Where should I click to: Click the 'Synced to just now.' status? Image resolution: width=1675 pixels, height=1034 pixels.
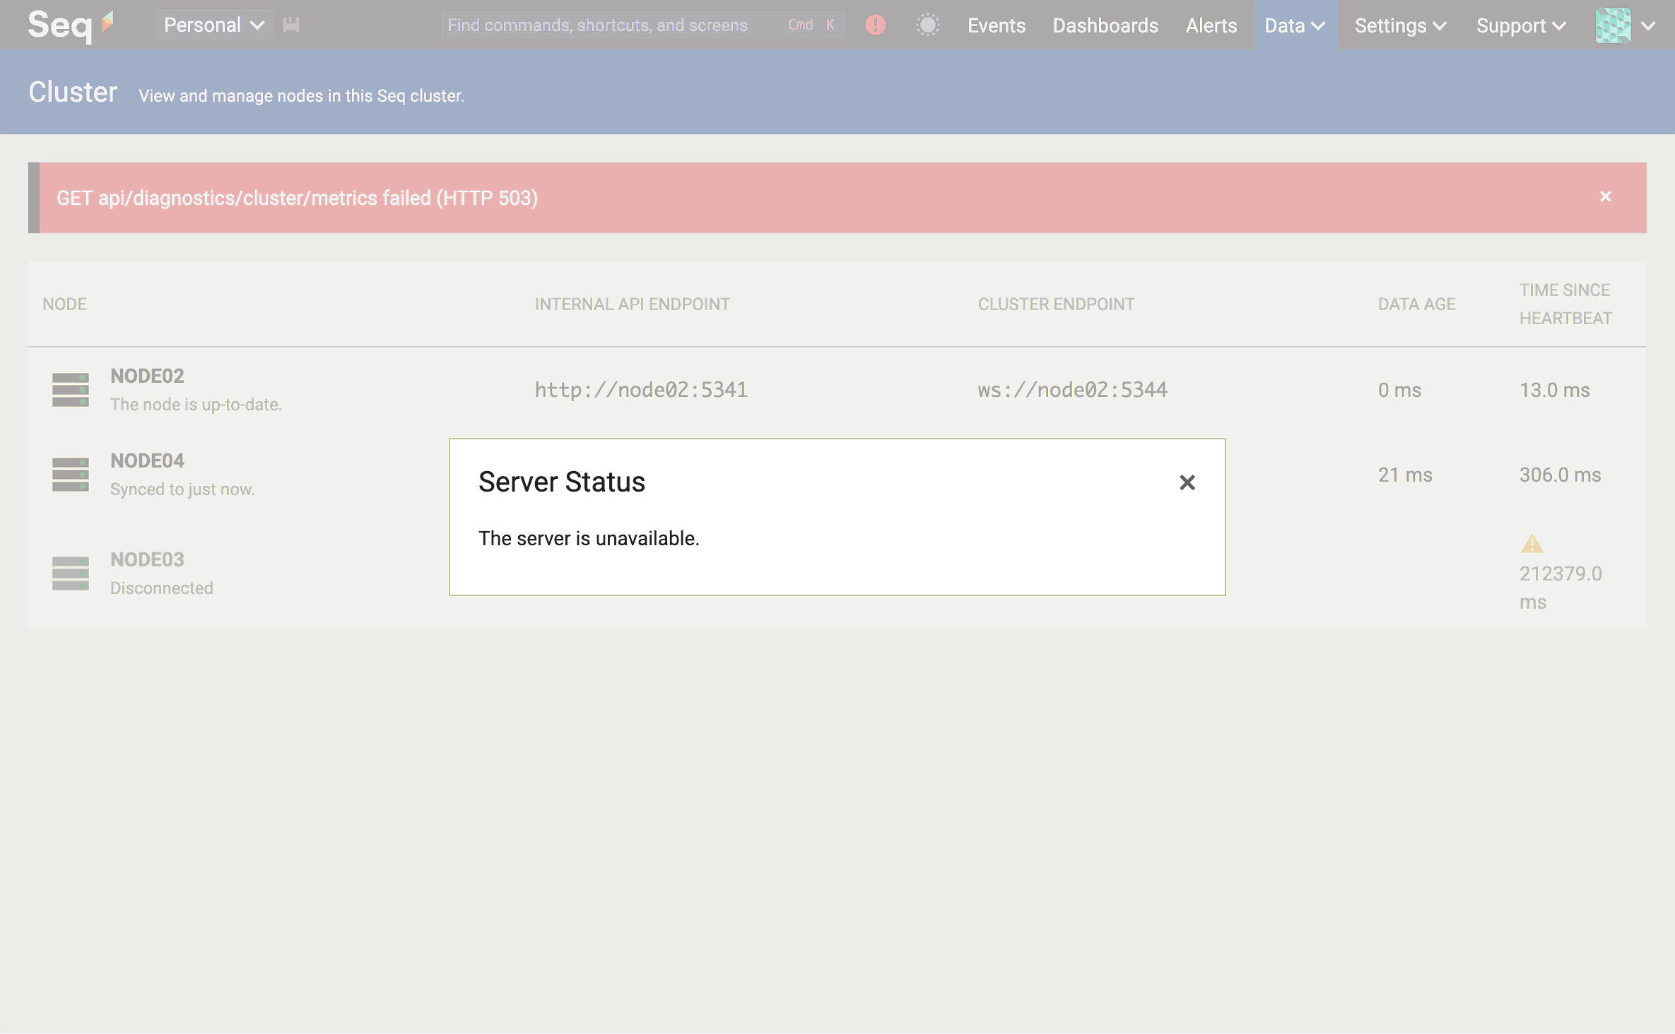182,489
